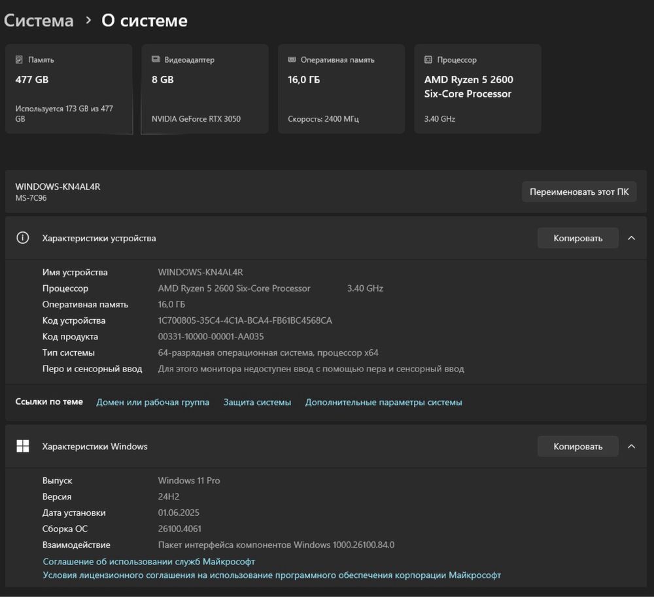The width and height of the screenshot is (654, 597).
Task: Click the WINDOWS-KN4AL4R PC name header
Action: (58, 186)
